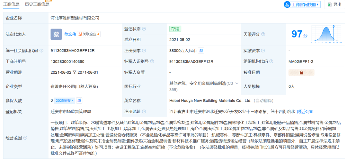Click the (自动翻译) note
347x161 pixels.
coord(263,101)
